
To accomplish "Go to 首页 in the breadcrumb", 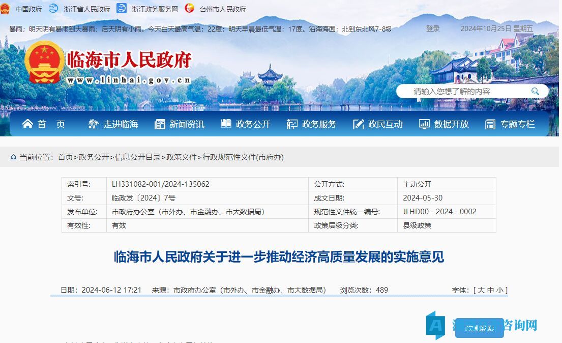I will (x=65, y=157).
